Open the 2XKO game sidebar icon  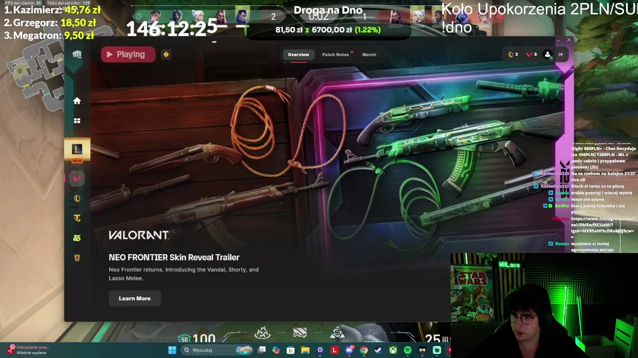[77, 238]
